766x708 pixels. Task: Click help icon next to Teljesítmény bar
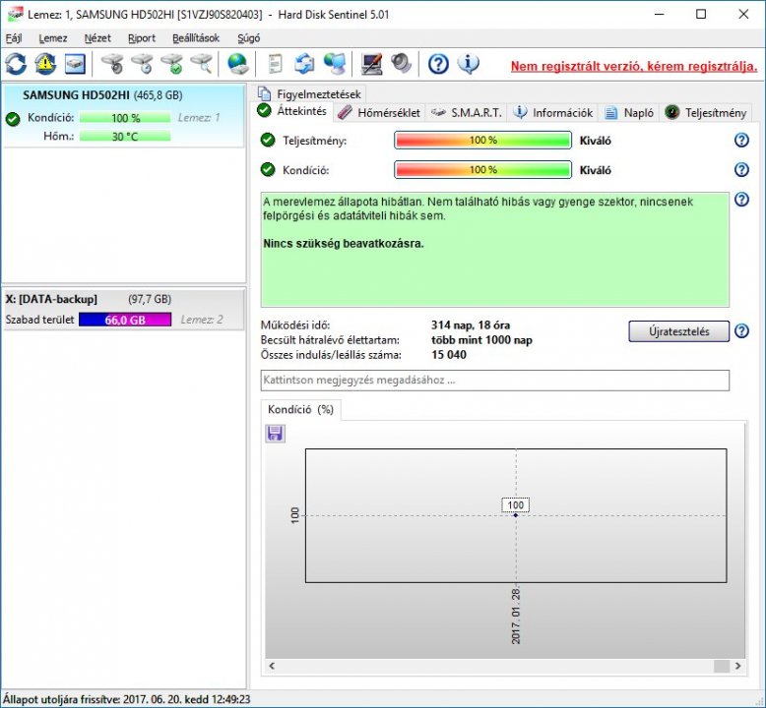coord(741,140)
